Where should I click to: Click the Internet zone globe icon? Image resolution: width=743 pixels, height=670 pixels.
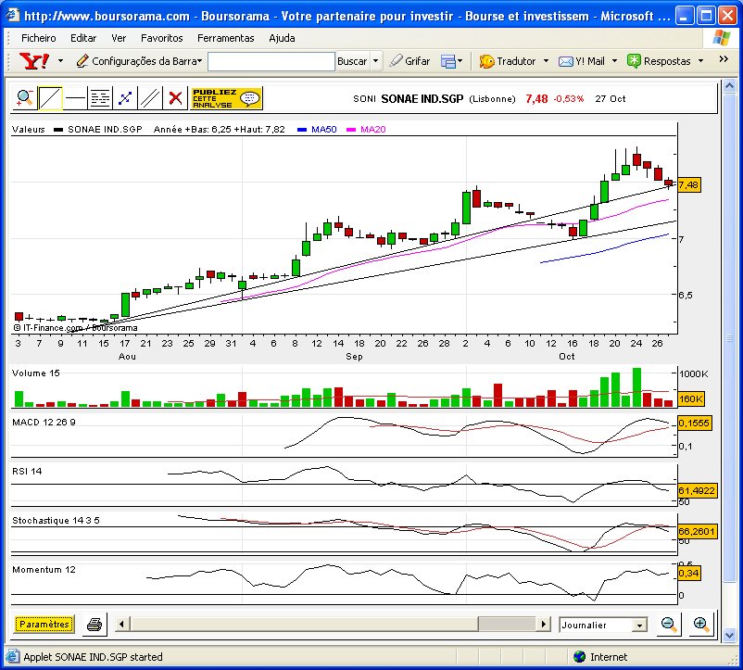(579, 657)
